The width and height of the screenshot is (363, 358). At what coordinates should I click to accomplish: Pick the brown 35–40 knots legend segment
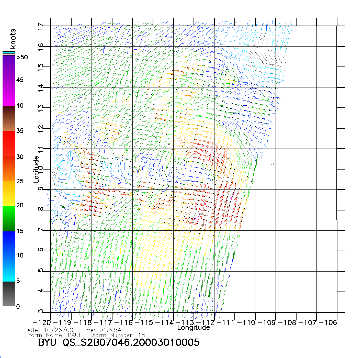9,119
